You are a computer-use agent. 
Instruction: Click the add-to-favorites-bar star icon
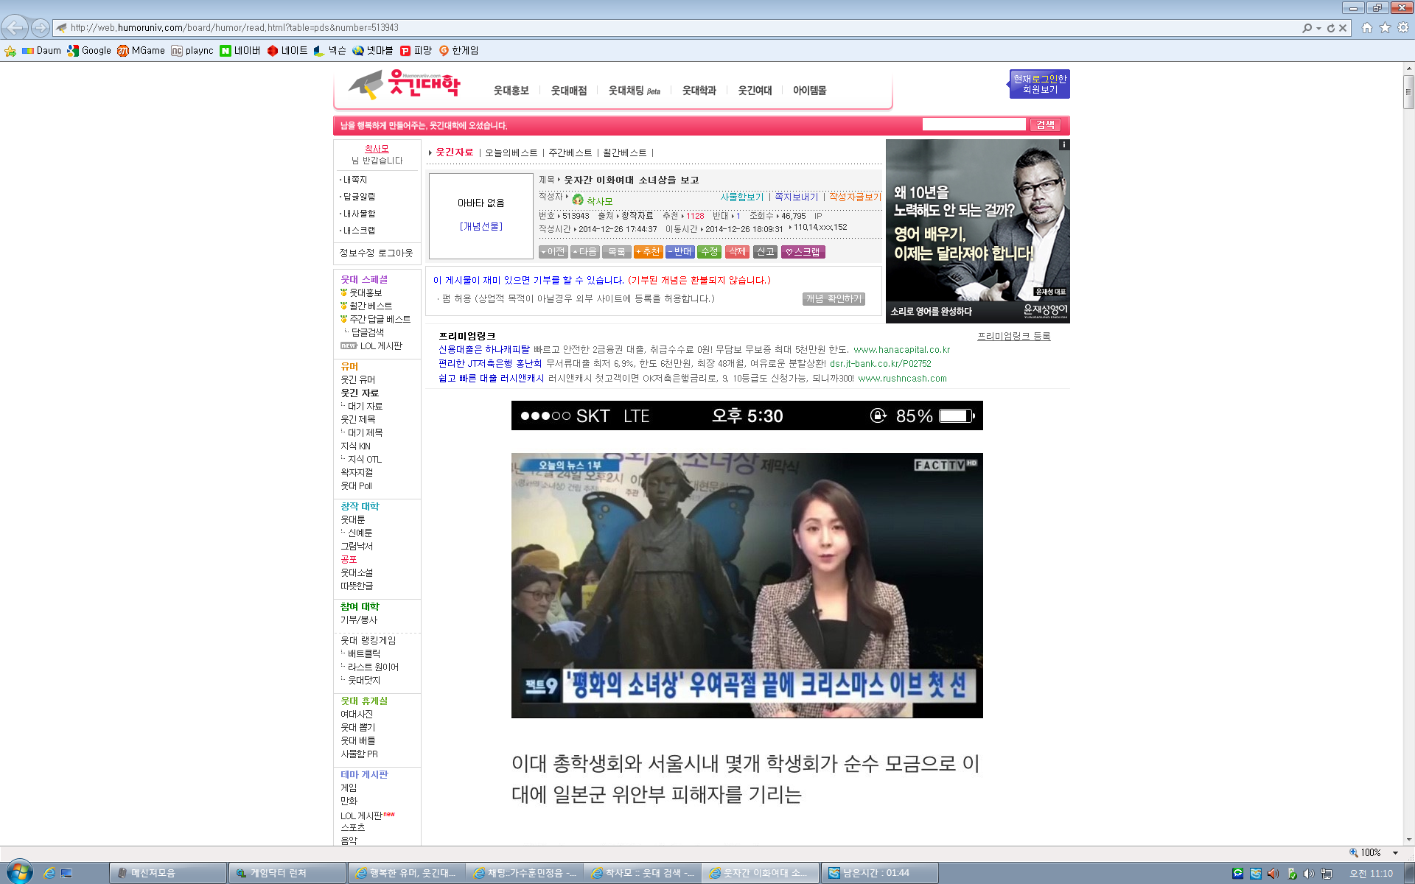[x=10, y=51]
